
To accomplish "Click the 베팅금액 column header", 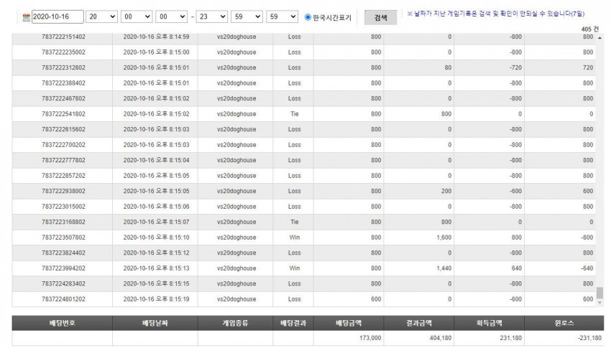I will 349,323.
